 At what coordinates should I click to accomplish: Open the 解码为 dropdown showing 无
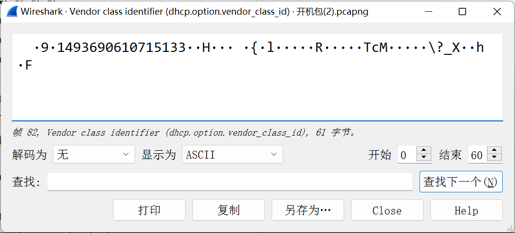[94, 154]
